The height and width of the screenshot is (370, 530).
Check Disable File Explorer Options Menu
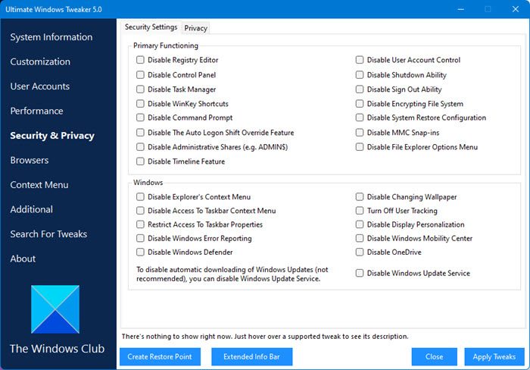click(x=360, y=147)
